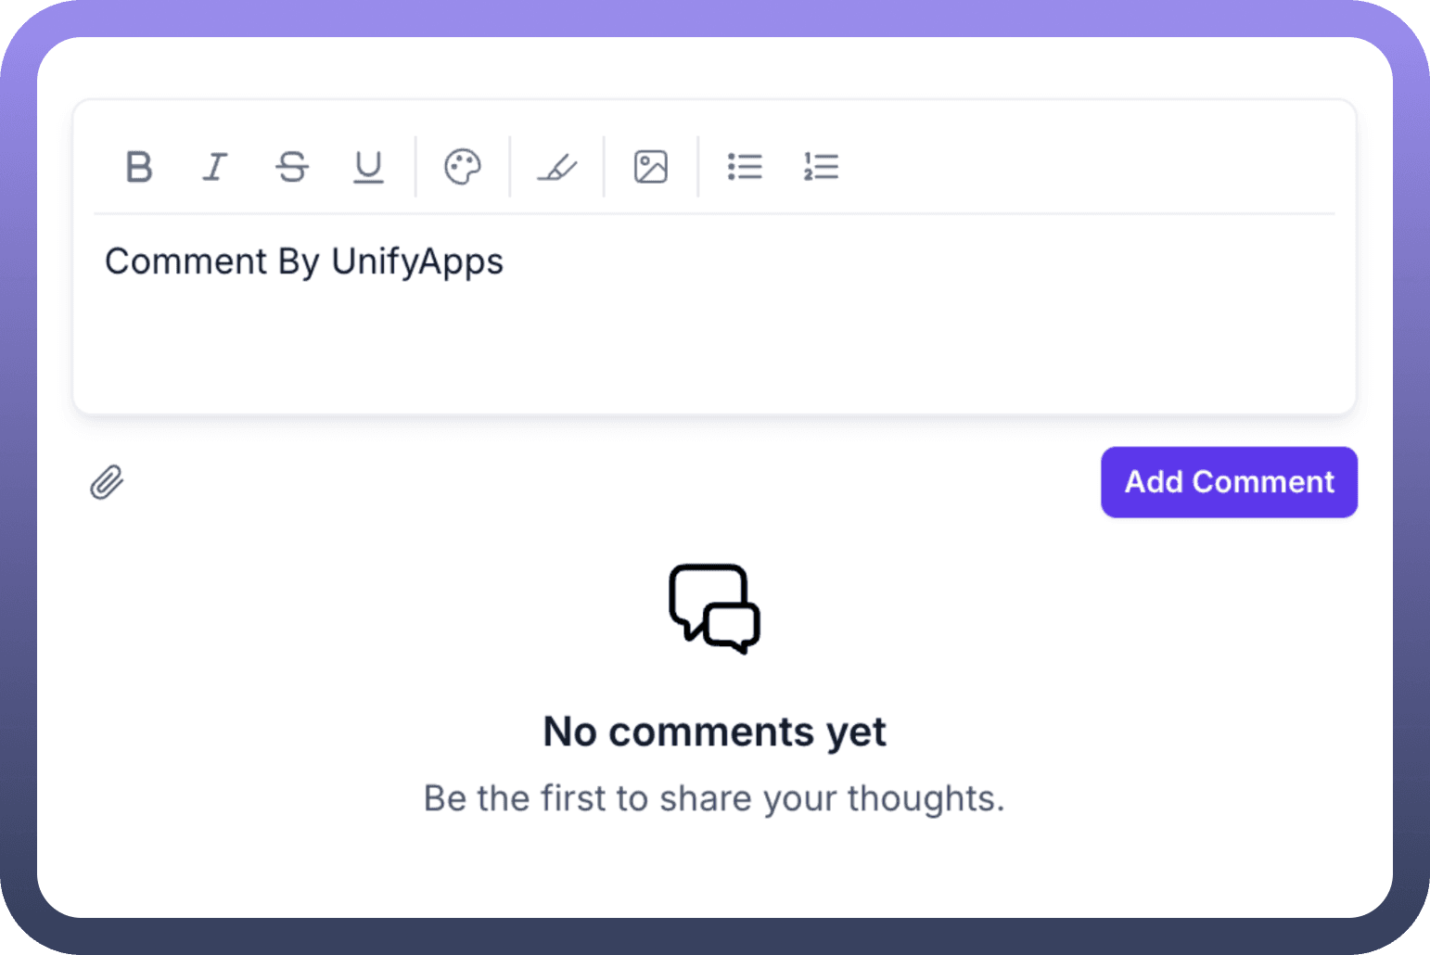This screenshot has width=1430, height=955.
Task: Open the text color palette
Action: [463, 168]
